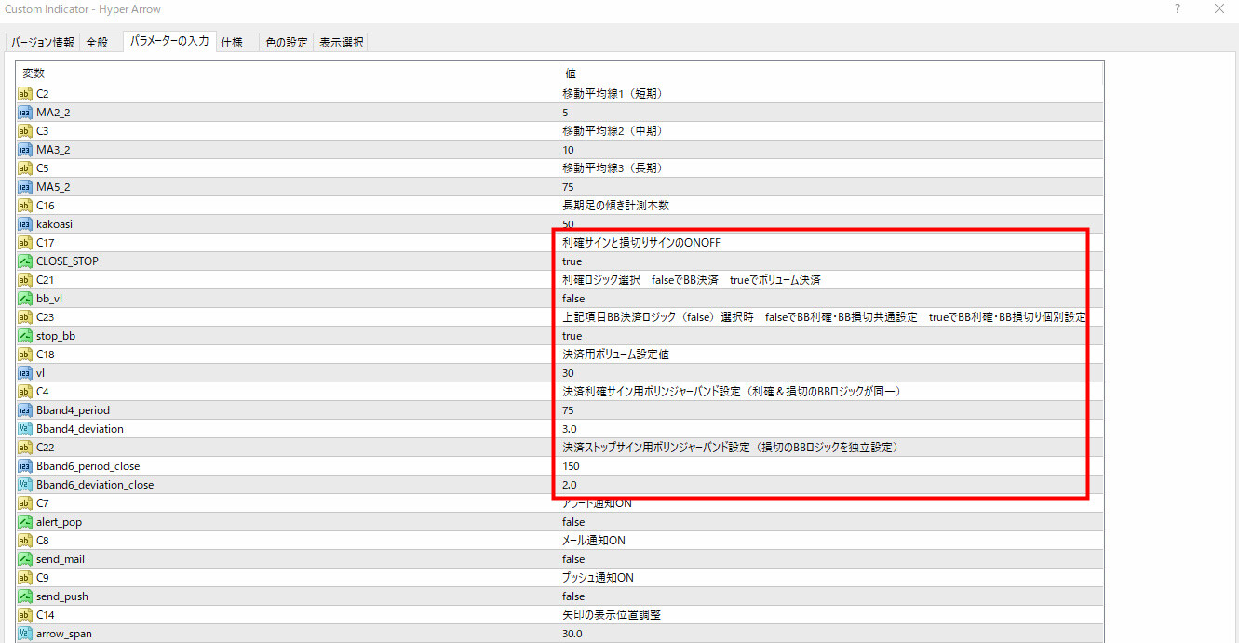Click the boolean icon beside bb_vl
This screenshot has width=1239, height=643.
click(x=25, y=298)
